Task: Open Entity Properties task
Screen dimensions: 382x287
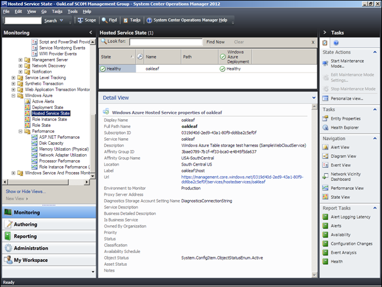Action: pos(346,118)
